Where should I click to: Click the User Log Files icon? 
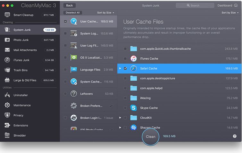(74, 46)
